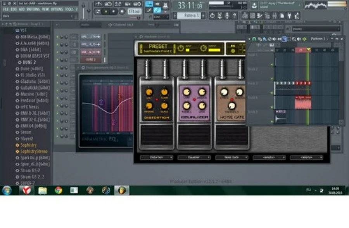Select the playlist slip tool icon
The image size is (349, 228).
click(279, 39)
